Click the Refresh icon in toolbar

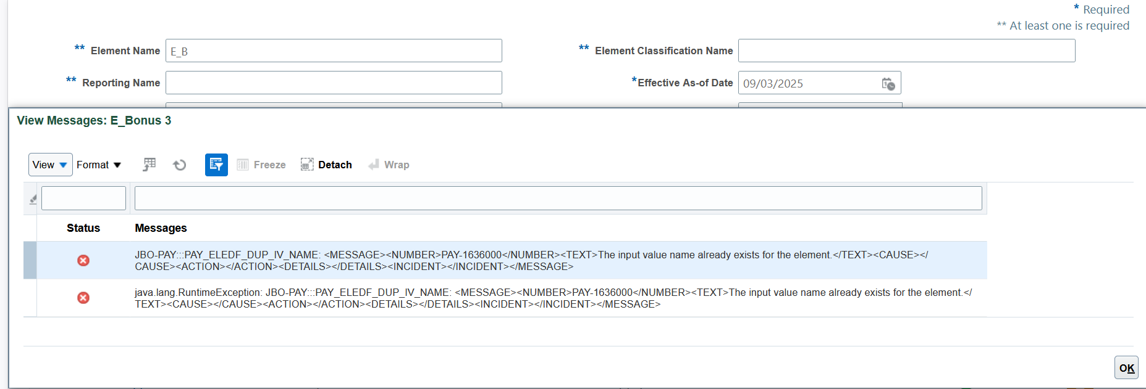pos(180,165)
